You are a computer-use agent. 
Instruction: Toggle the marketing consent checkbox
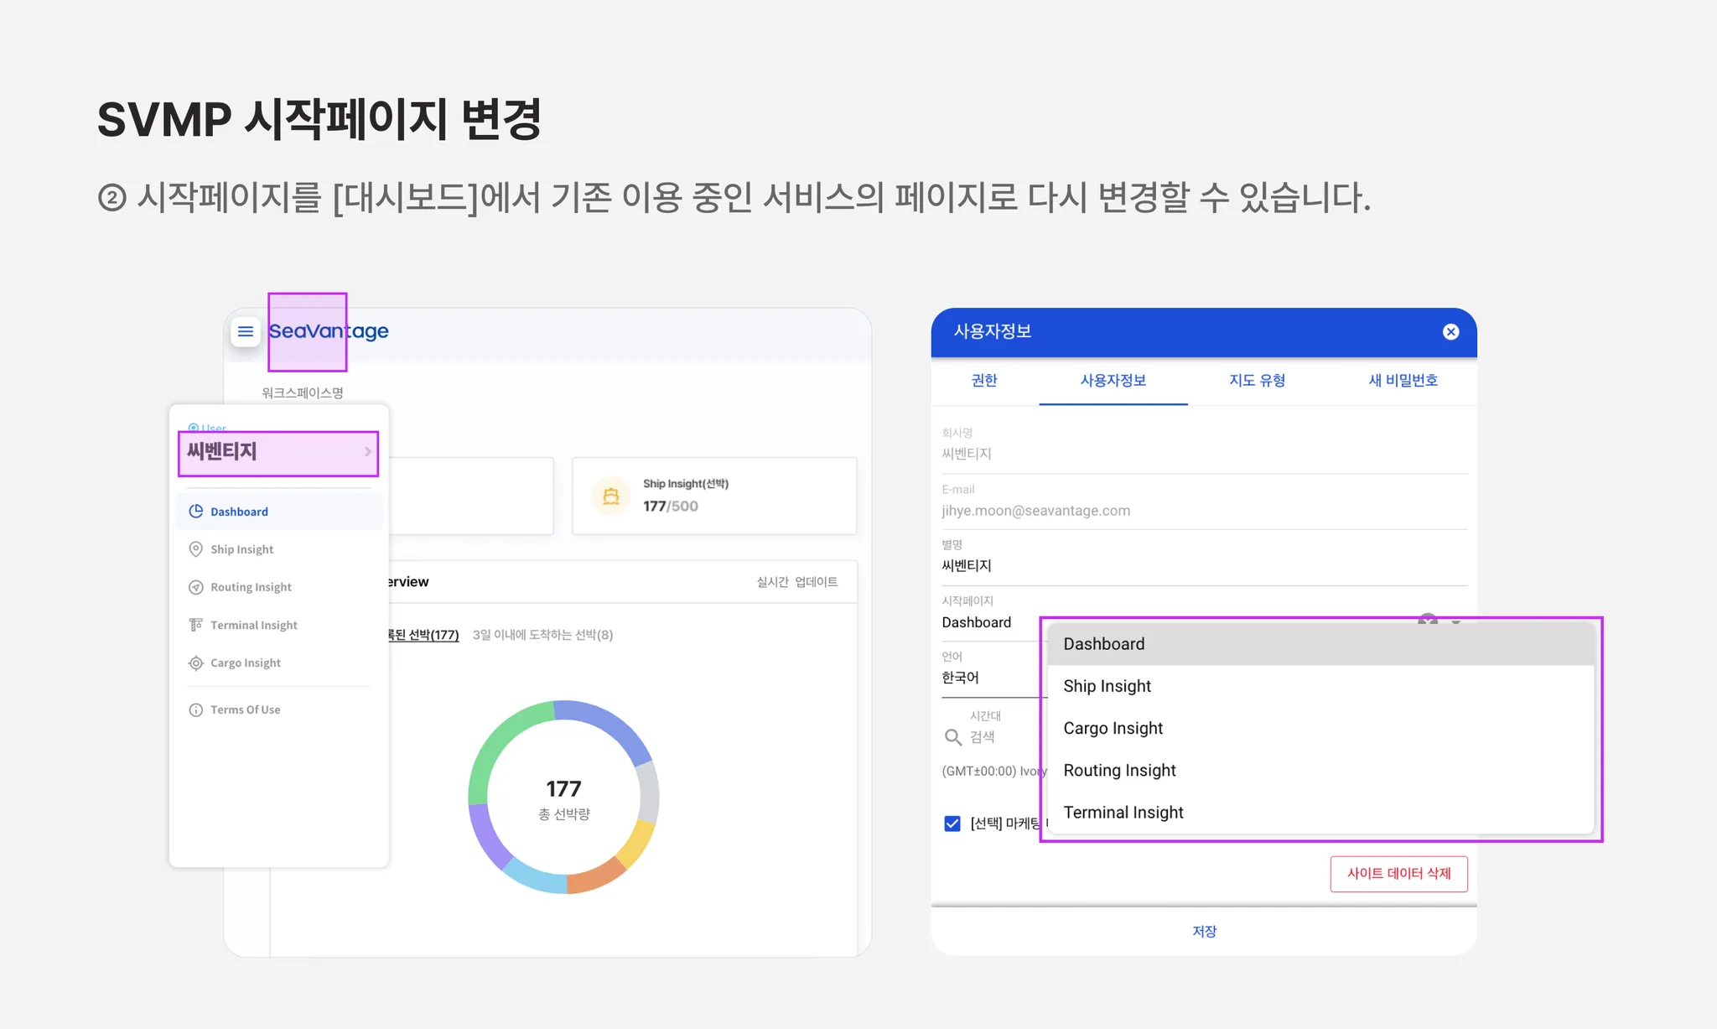pos(952,824)
